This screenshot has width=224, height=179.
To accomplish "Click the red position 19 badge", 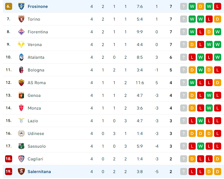I will 8,172.
